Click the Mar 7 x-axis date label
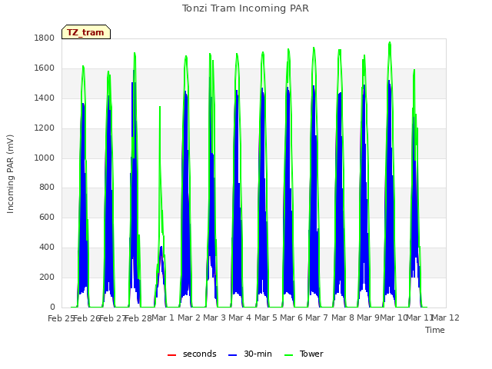 [317, 317]
